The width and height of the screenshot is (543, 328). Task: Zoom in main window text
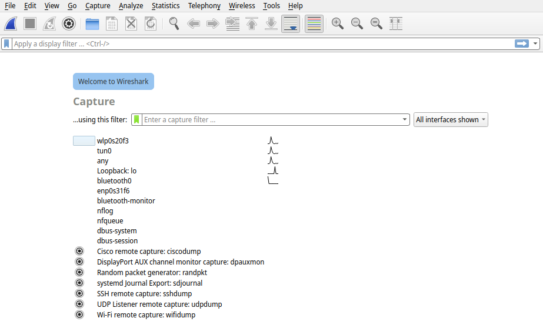338,24
